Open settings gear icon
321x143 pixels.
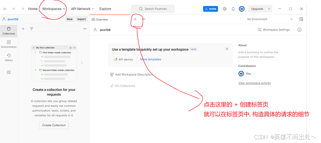coord(224,9)
